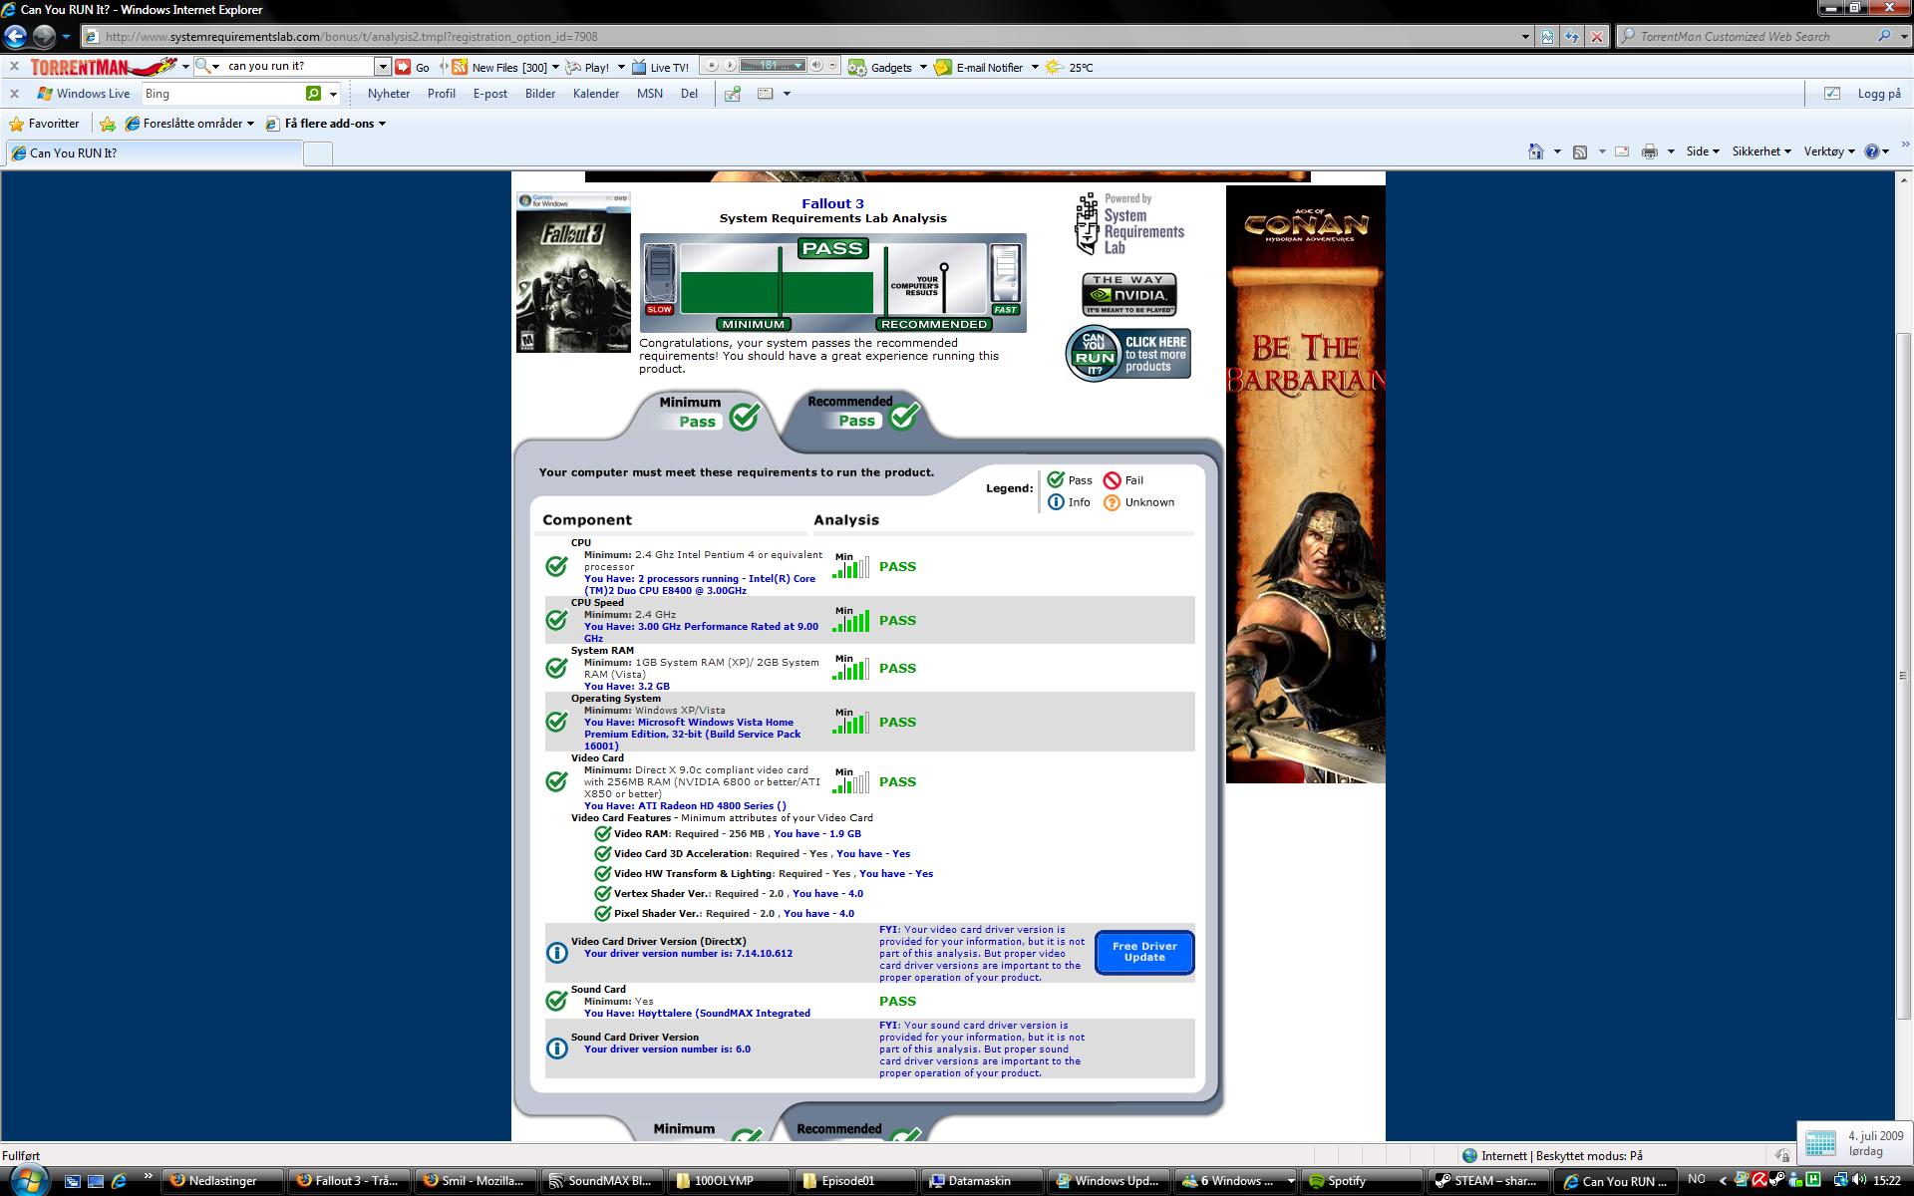Image resolution: width=1914 pixels, height=1196 pixels.
Task: Click the TorrentMan toolbar Go button
Action: (413, 67)
